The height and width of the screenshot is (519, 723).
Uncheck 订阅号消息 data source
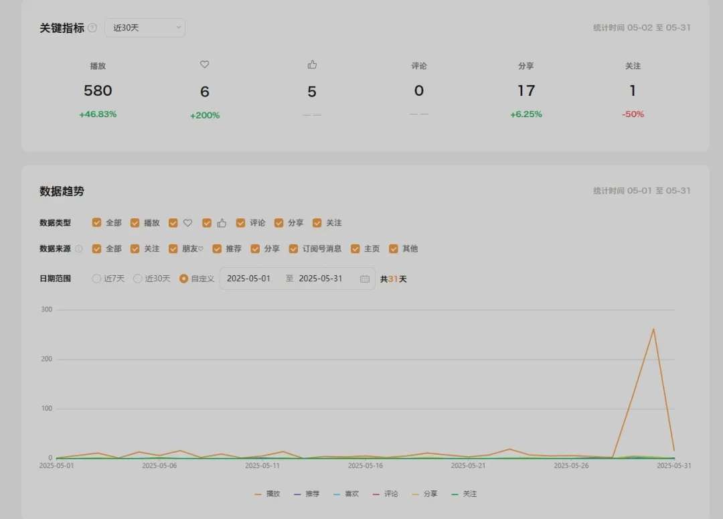pos(294,248)
